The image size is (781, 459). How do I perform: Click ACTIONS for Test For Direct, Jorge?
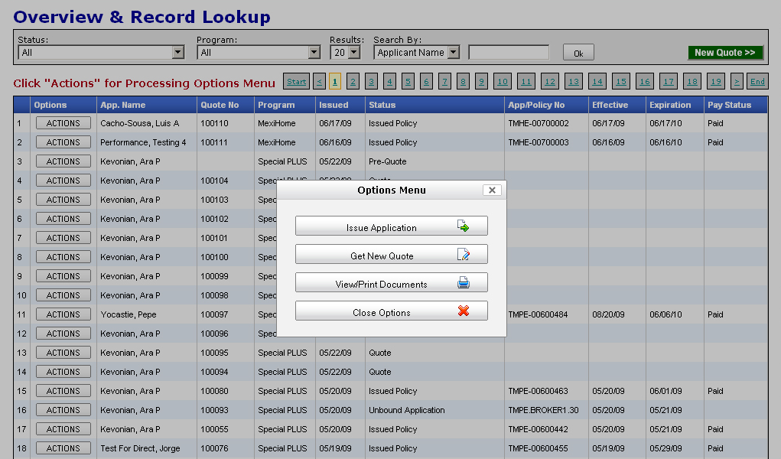63,448
